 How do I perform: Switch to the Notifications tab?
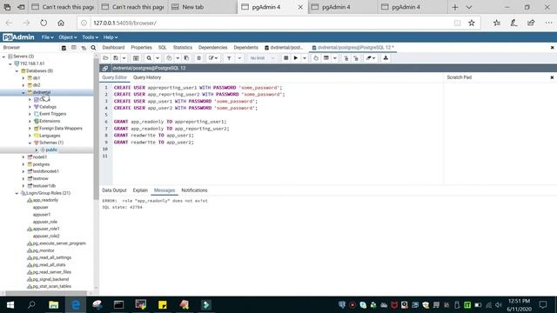194,190
